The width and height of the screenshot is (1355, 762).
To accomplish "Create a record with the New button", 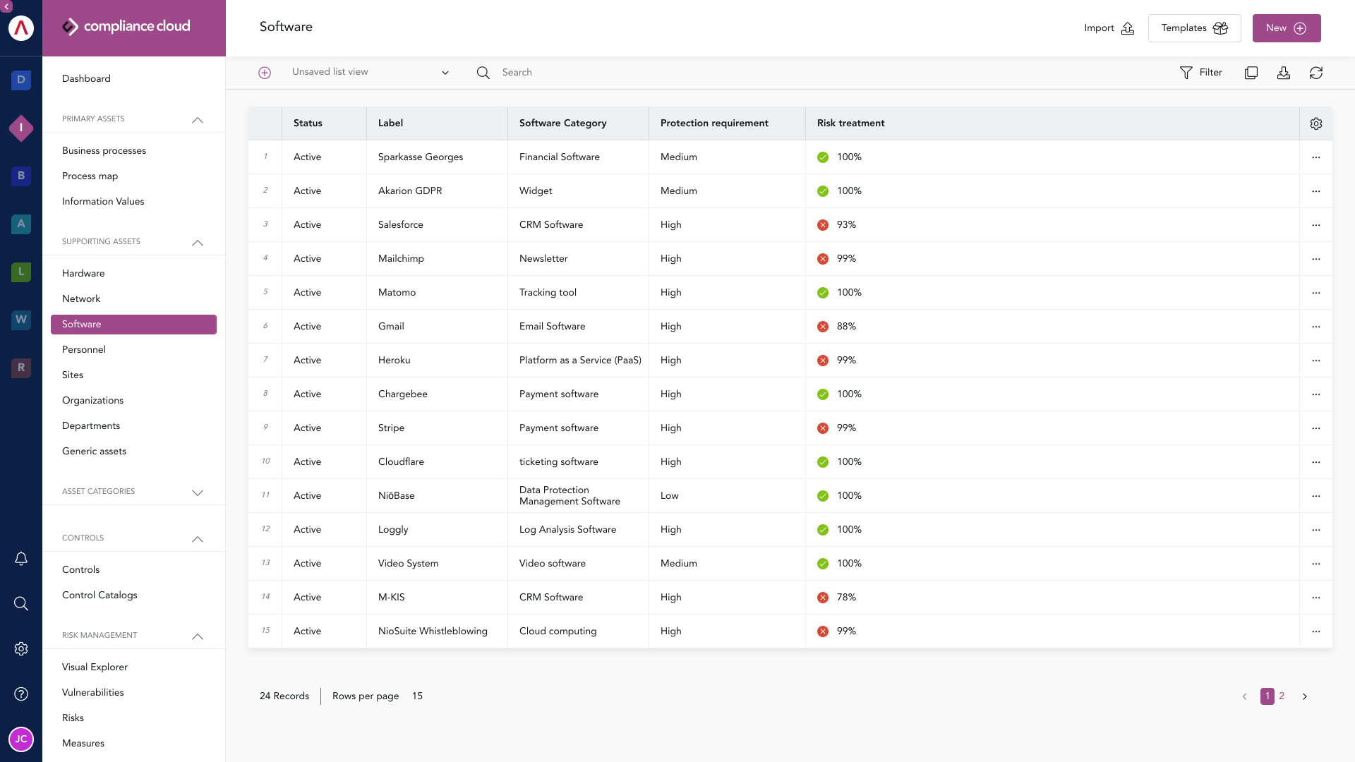I will pos(1286,28).
